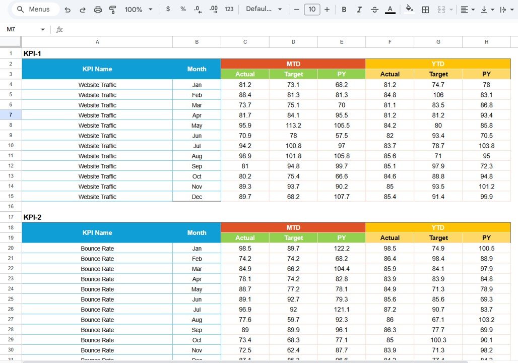Toggle Strikethrough formatting
518x363 pixels.
point(374,10)
